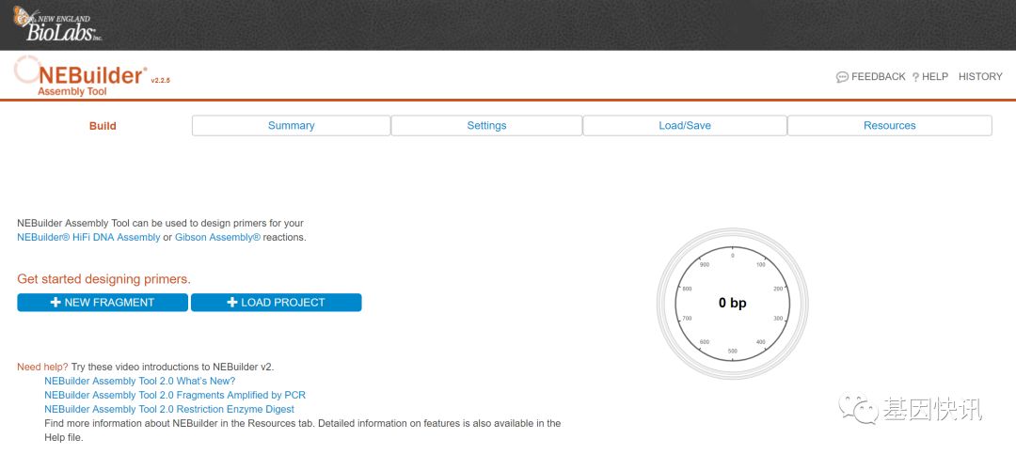Image resolution: width=1016 pixels, height=454 pixels.
Task: Switch to the Settings tab
Action: [x=486, y=126]
